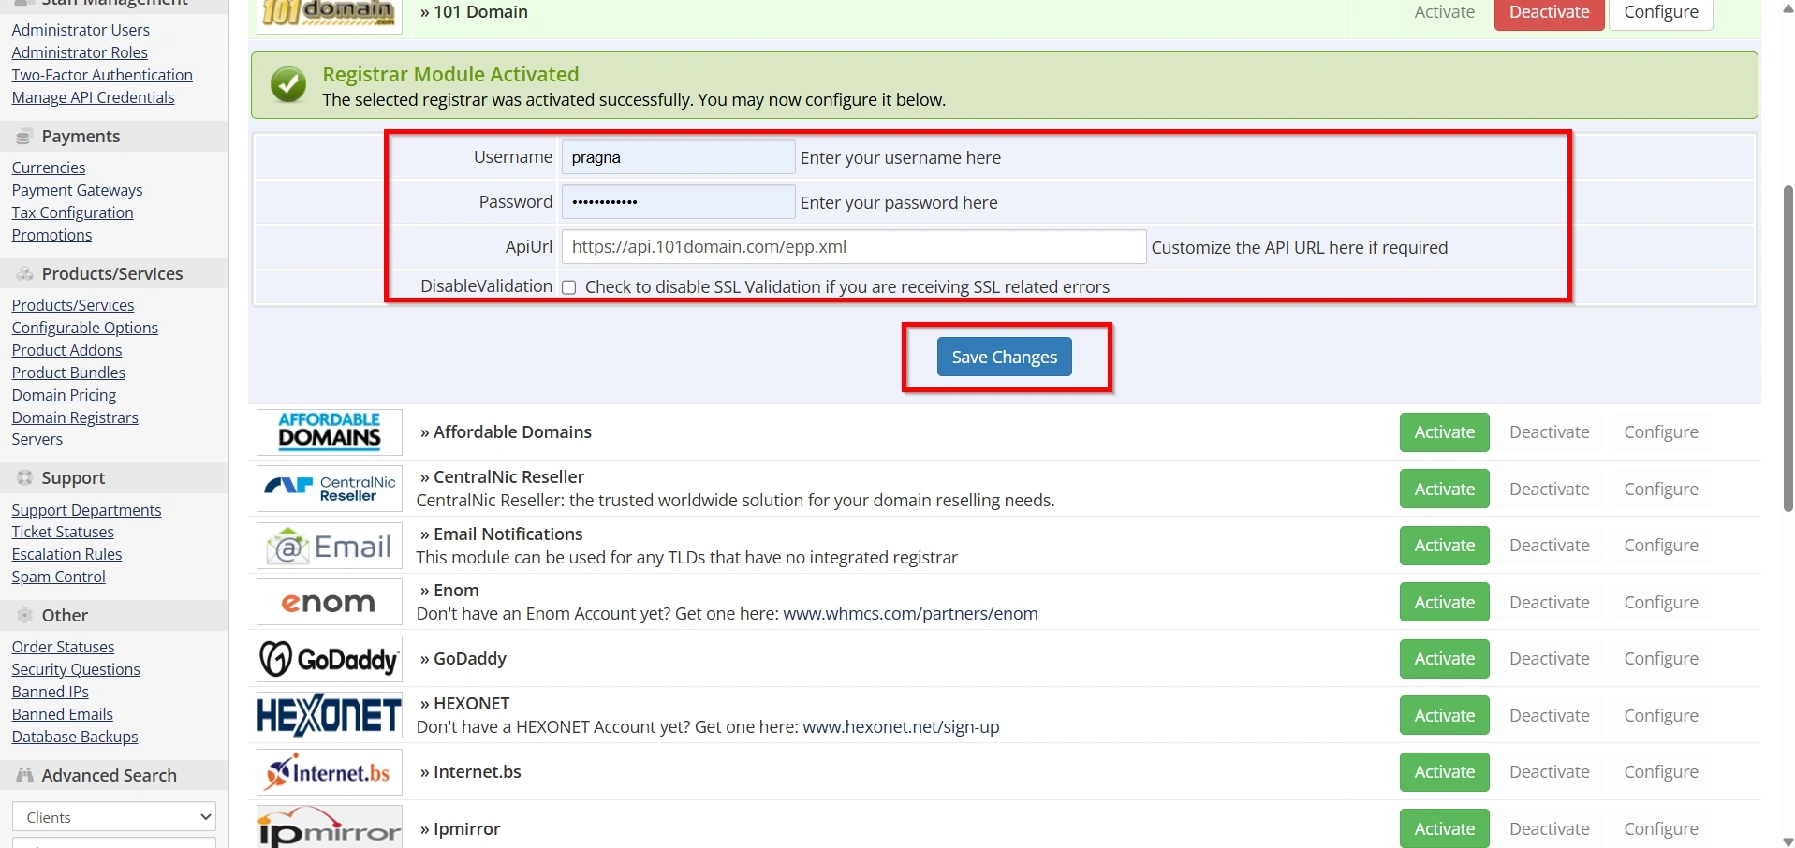Open Product Bundles
Image resolution: width=1795 pixels, height=848 pixels.
[x=68, y=373]
